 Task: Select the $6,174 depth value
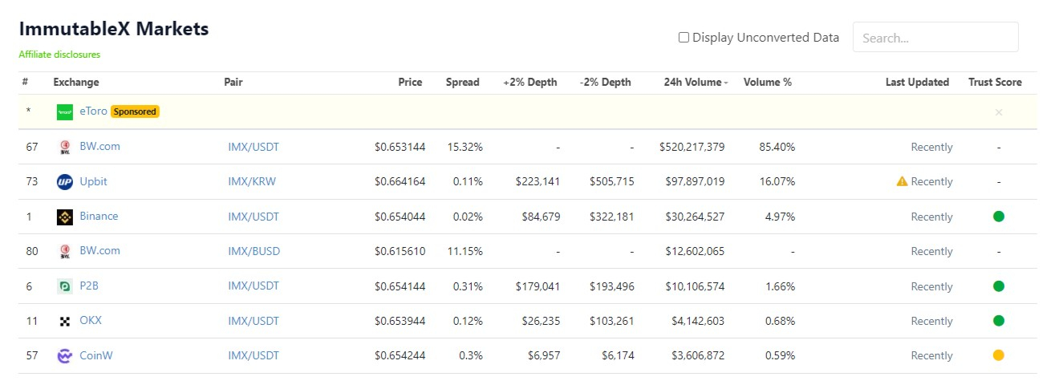tap(618, 355)
